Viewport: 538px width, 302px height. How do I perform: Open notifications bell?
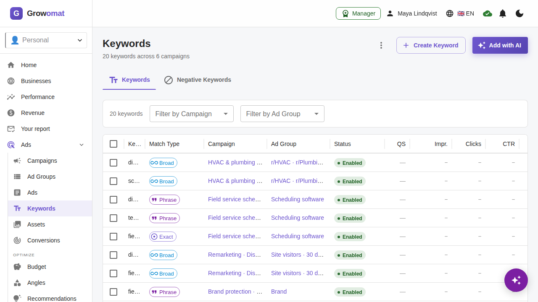point(503,13)
